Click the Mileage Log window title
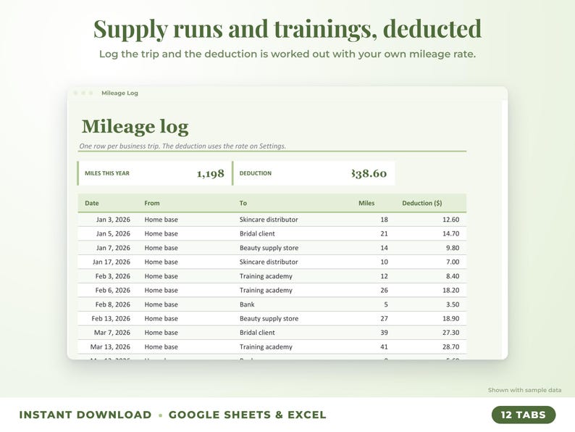The width and height of the screenshot is (575, 432). tap(119, 93)
